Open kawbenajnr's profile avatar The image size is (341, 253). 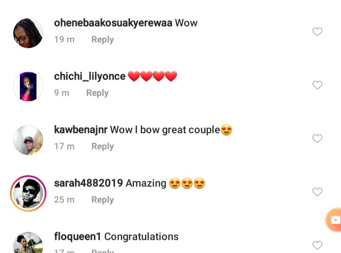[x=28, y=140]
